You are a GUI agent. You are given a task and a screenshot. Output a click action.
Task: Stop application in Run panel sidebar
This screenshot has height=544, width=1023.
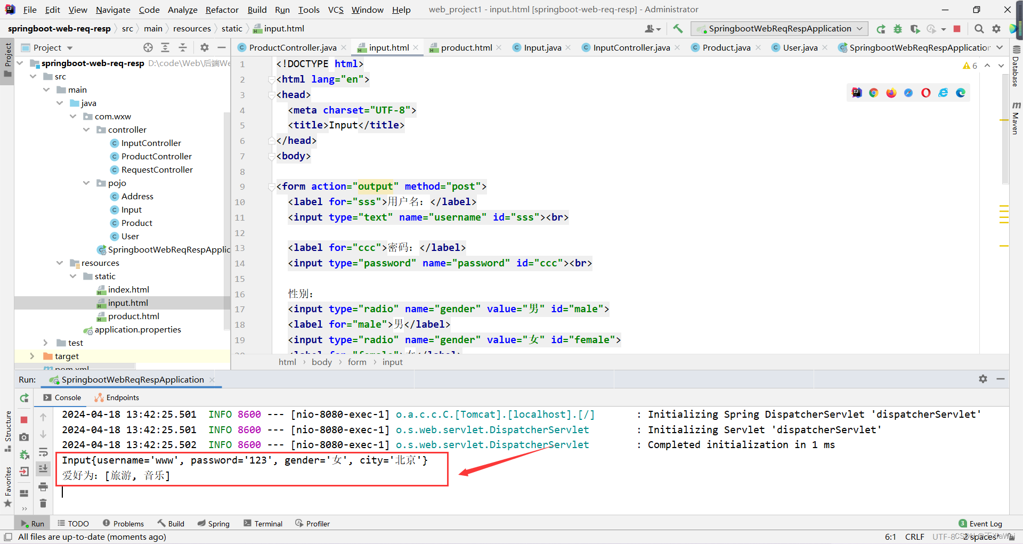(24, 420)
